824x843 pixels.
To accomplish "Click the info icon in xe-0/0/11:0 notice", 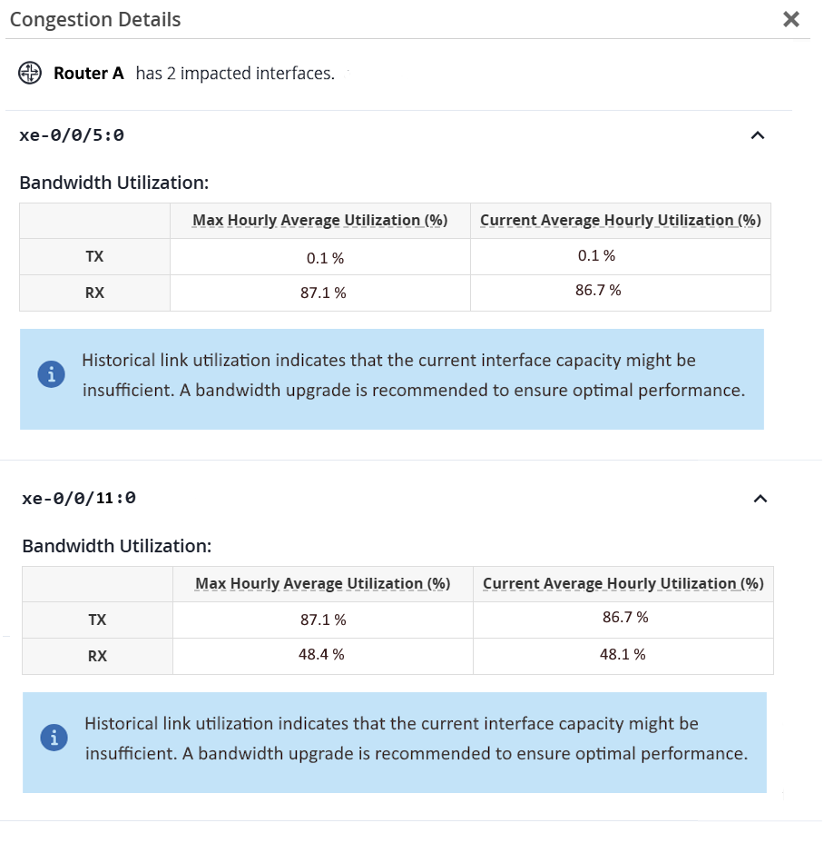I will click(54, 738).
